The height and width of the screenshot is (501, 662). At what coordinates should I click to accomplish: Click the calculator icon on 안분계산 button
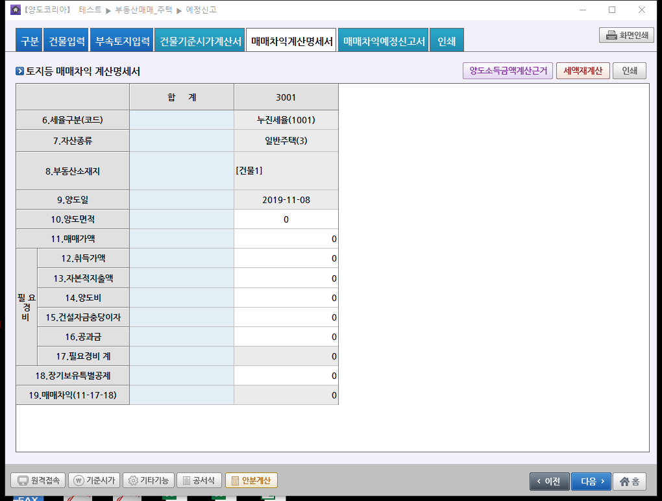[235, 480]
